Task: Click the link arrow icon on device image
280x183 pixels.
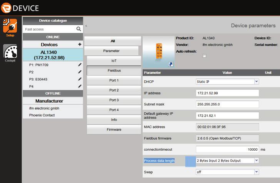Action: coord(171,64)
